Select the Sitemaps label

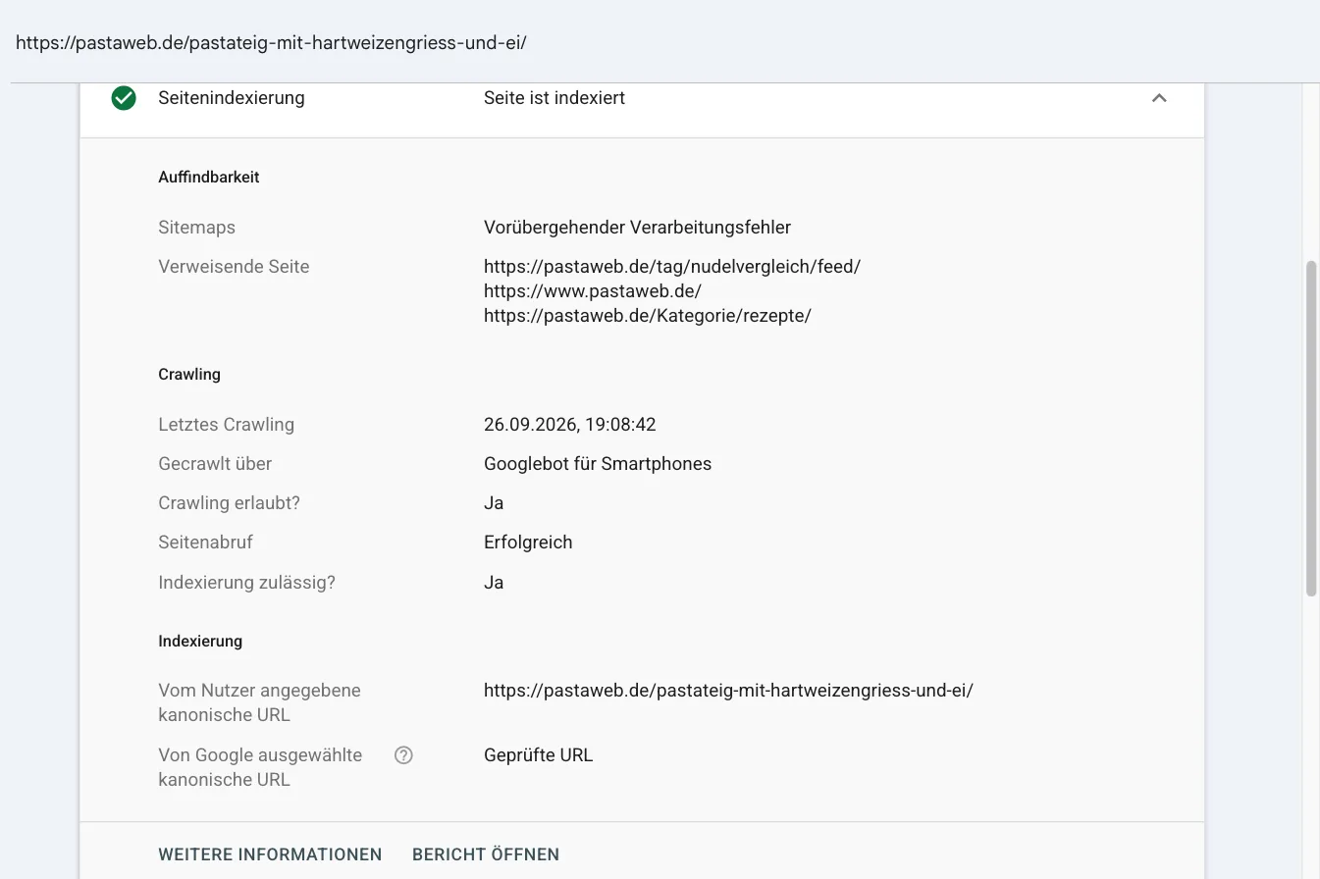tap(196, 228)
